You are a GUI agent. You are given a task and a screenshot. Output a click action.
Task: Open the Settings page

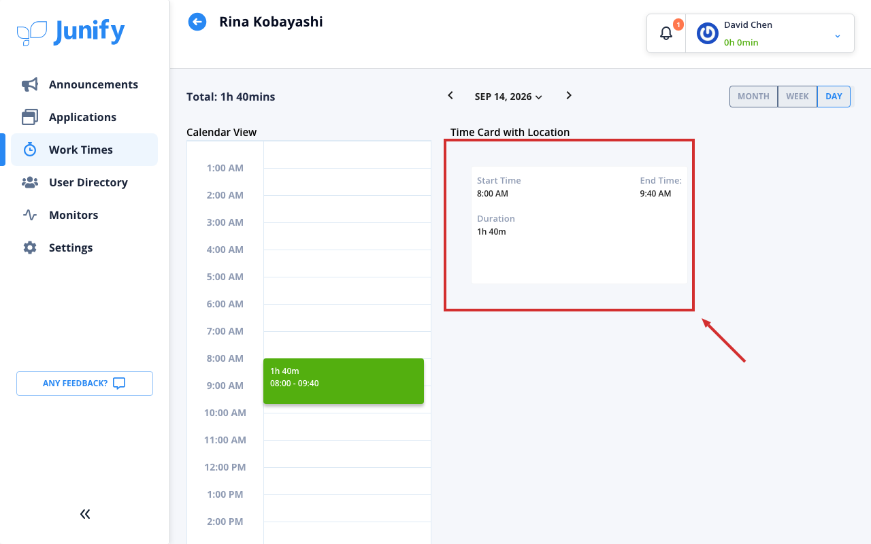pyautogui.click(x=84, y=248)
